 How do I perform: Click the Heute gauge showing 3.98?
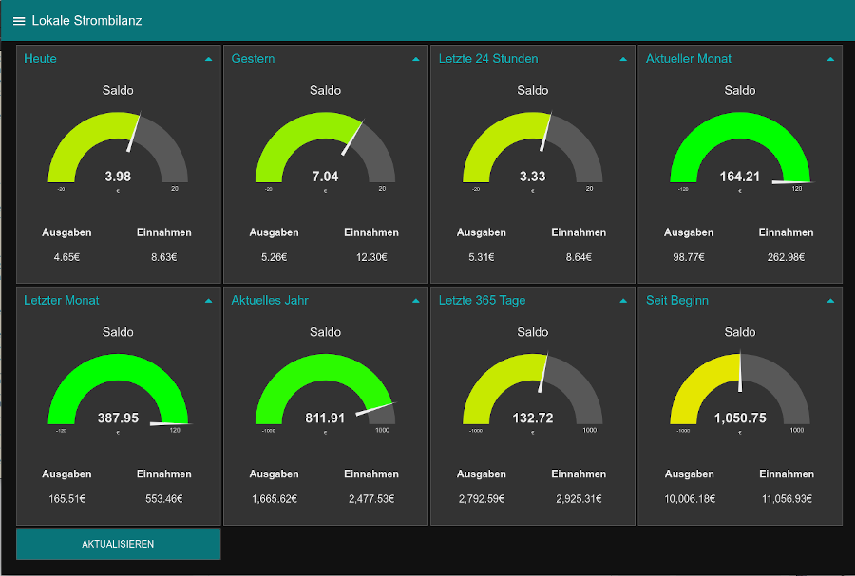[118, 150]
